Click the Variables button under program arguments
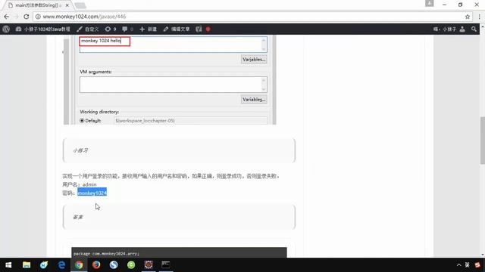This screenshot has height=272, width=485. (x=254, y=59)
